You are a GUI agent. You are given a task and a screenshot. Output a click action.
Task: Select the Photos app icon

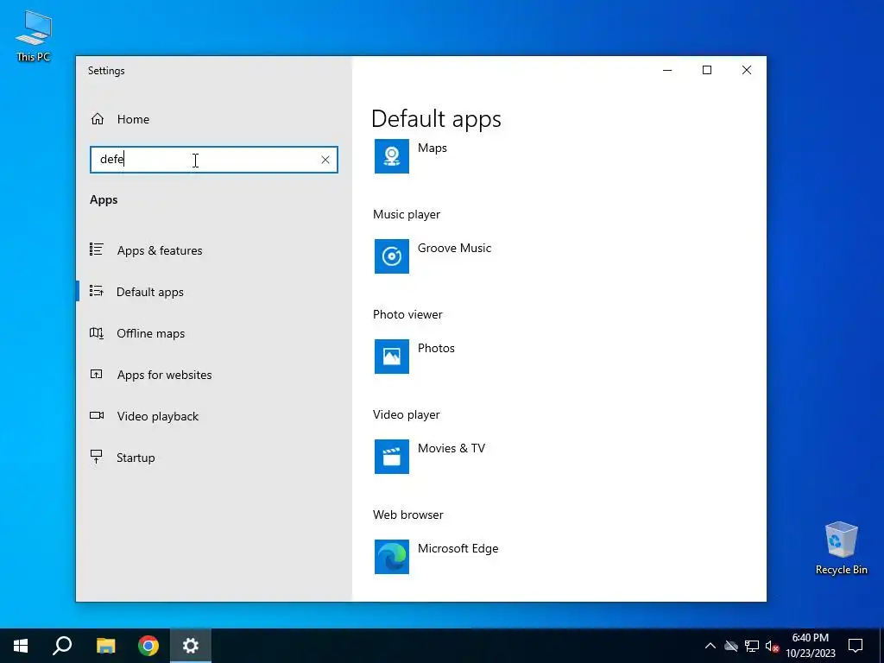coord(392,357)
